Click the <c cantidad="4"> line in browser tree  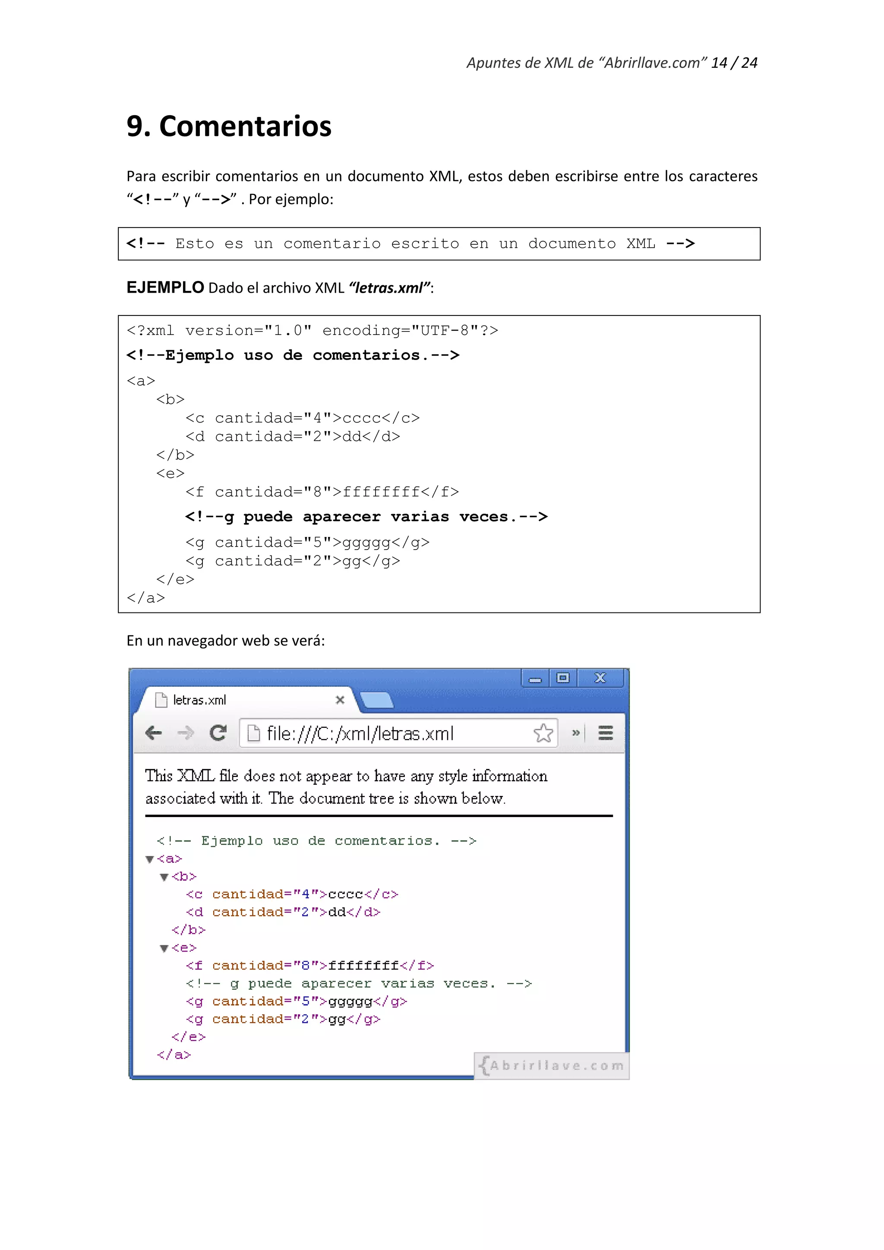click(x=292, y=894)
